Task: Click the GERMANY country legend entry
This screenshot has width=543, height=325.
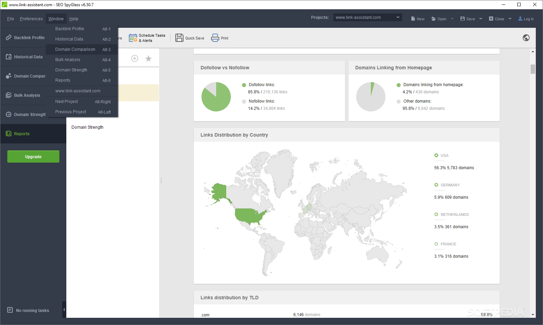Action: point(447,185)
